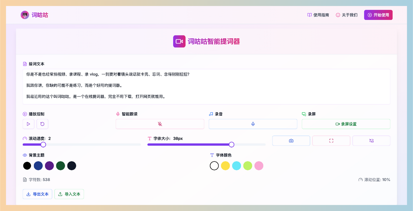Start recording with the 录音 microphone toggle
Screen dimensions: 413x211
[253, 124]
